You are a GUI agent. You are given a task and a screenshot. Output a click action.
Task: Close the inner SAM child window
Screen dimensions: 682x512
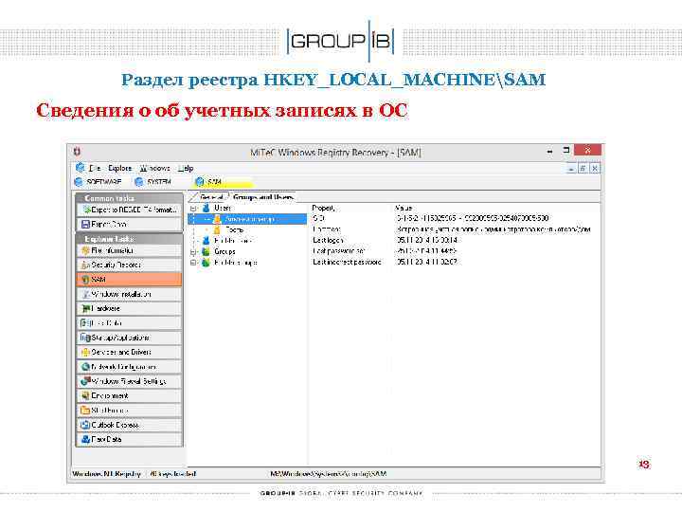pos(595,169)
